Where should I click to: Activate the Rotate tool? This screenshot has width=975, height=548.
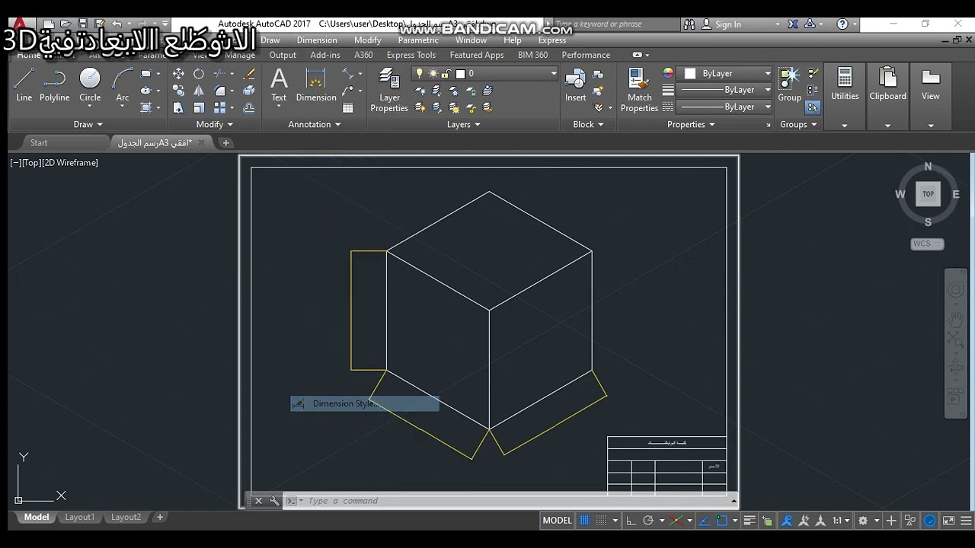click(199, 74)
